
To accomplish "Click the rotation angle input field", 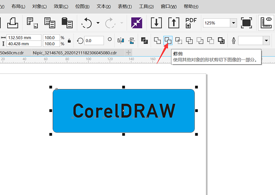I will [x=94, y=41].
